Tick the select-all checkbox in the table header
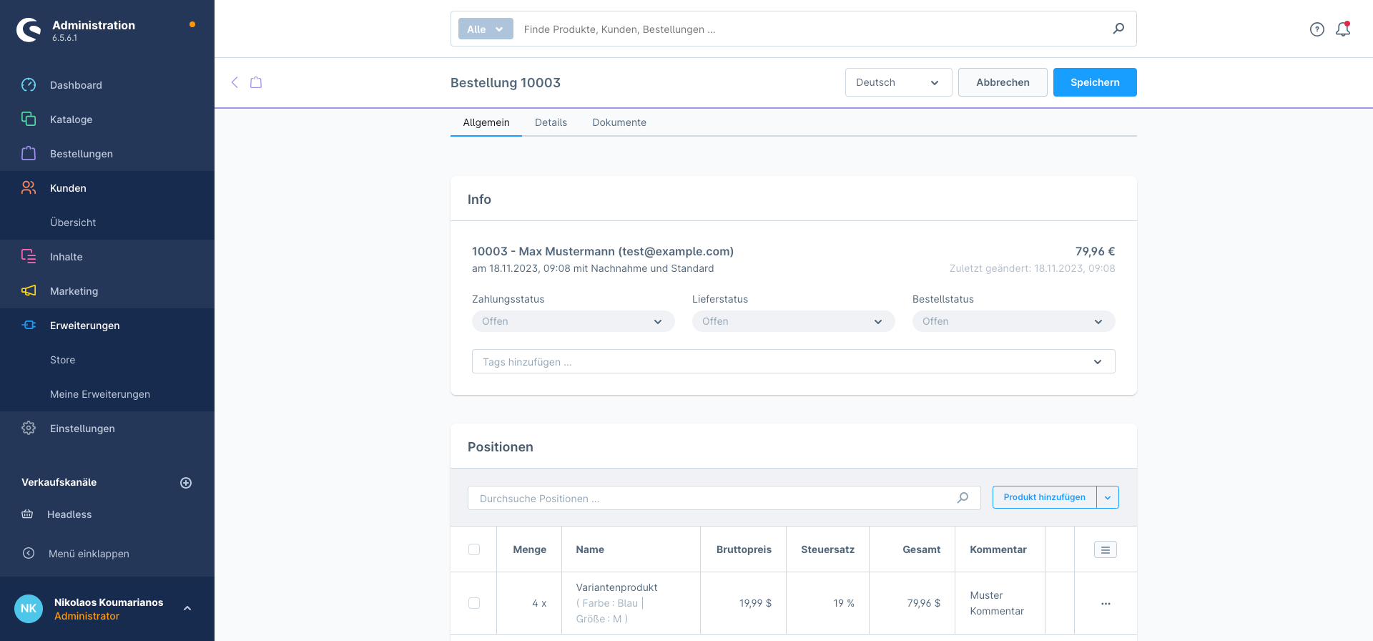The height and width of the screenshot is (641, 1373). 474,549
